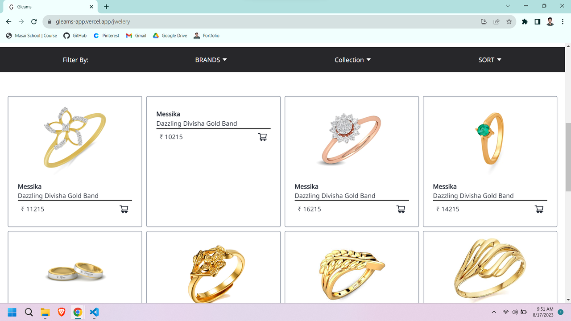Open the battery tray icon

pos(524,312)
